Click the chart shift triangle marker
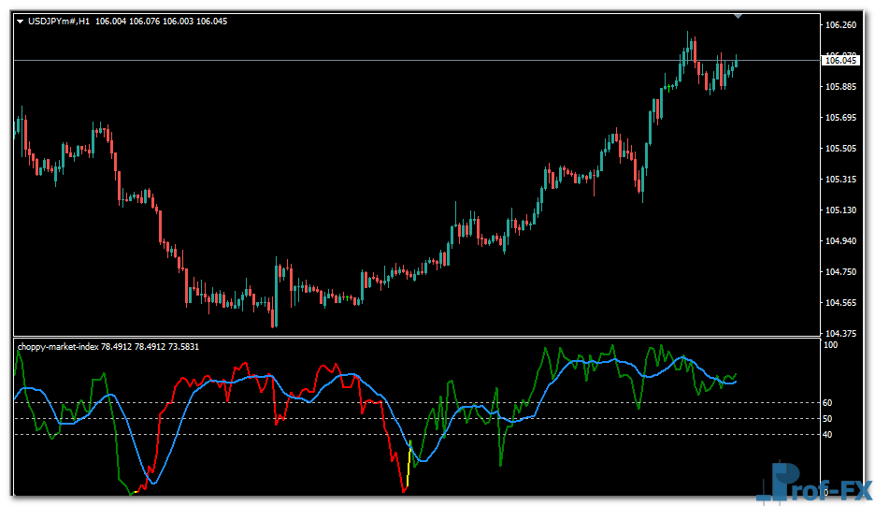The height and width of the screenshot is (506, 875). coord(739,16)
